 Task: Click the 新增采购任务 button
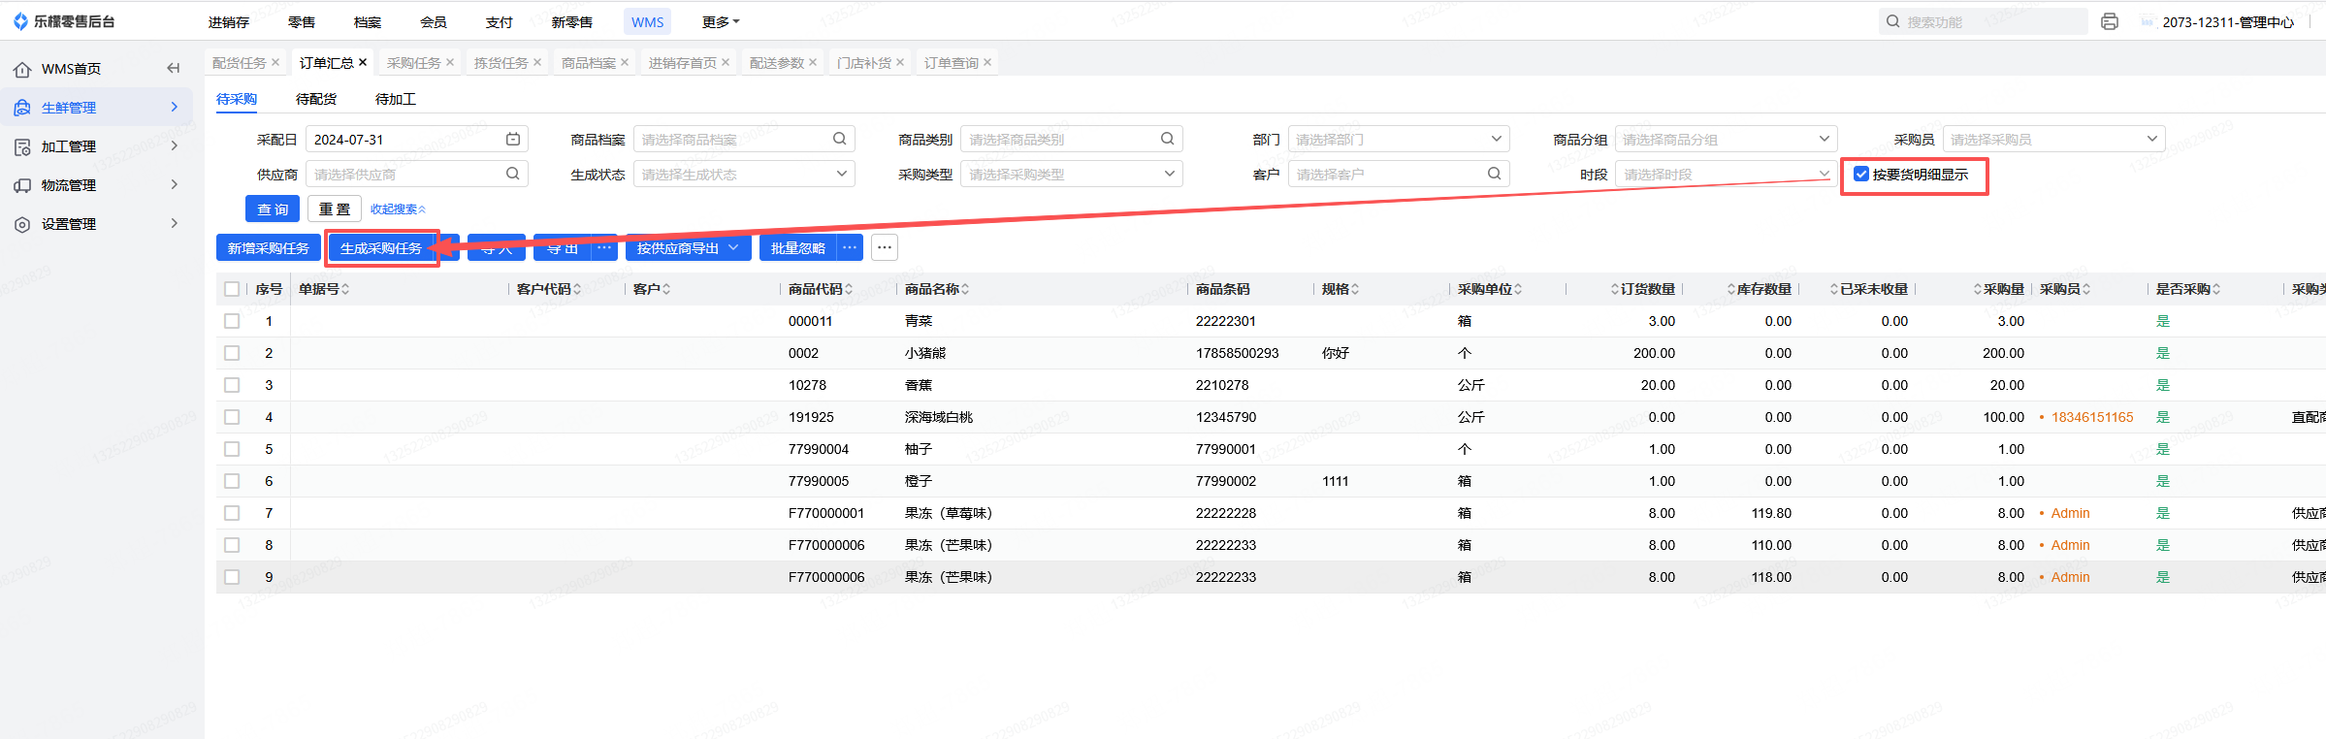click(269, 248)
